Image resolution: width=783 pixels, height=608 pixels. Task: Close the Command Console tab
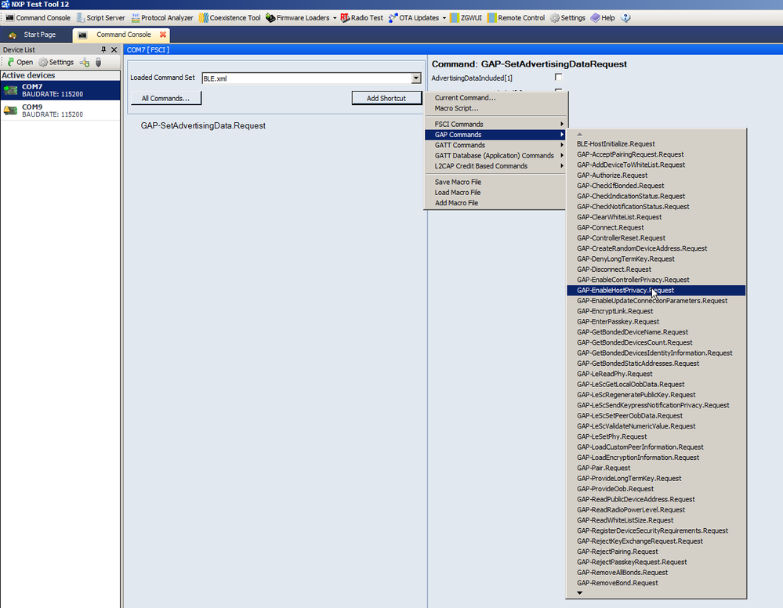163,35
